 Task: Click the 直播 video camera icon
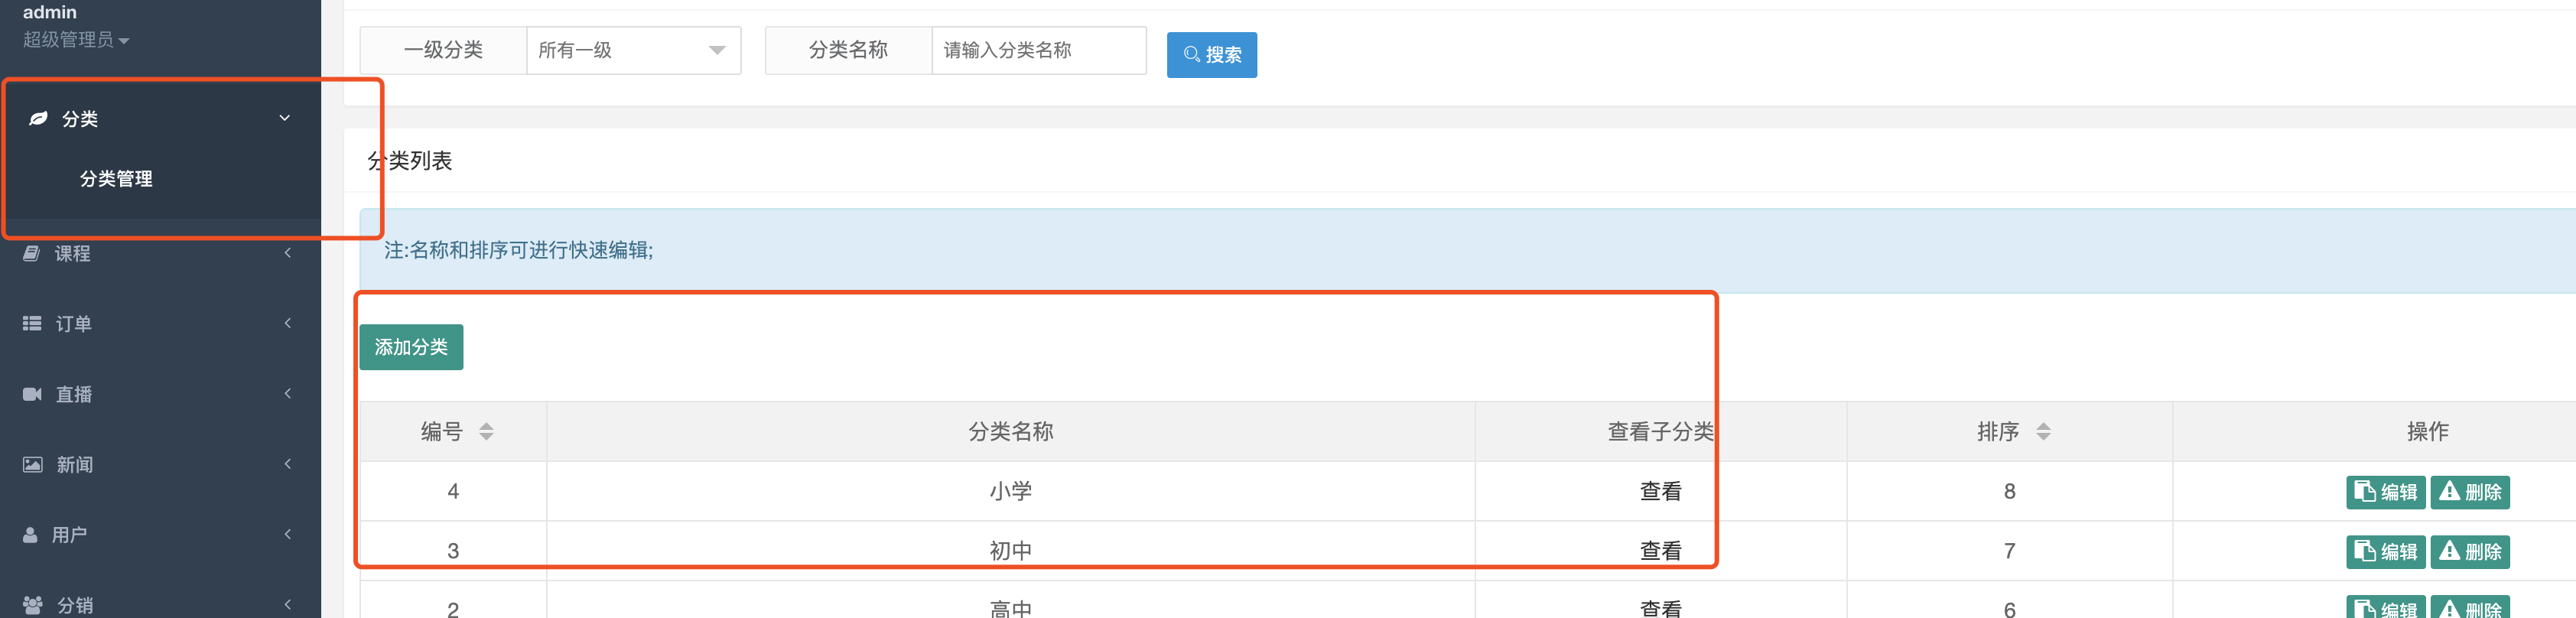click(x=32, y=394)
